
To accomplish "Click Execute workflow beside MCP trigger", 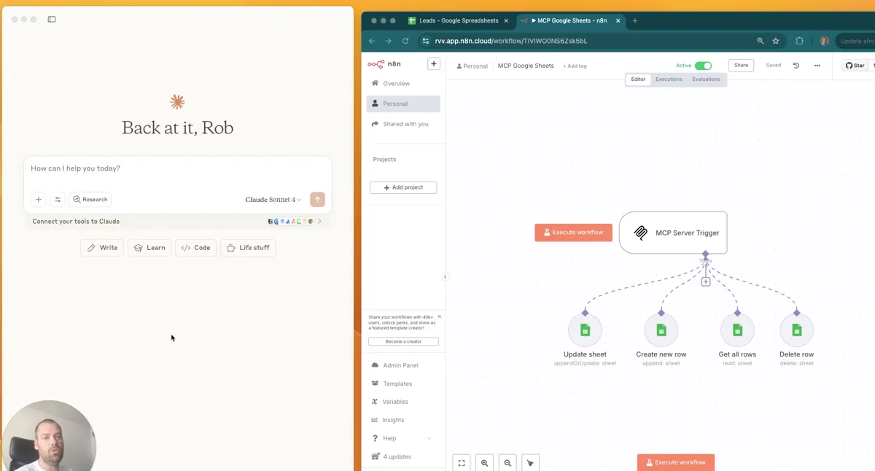I will click(574, 233).
